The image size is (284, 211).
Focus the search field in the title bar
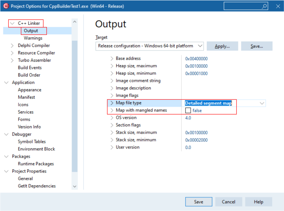pyautogui.click(x=246, y=6)
